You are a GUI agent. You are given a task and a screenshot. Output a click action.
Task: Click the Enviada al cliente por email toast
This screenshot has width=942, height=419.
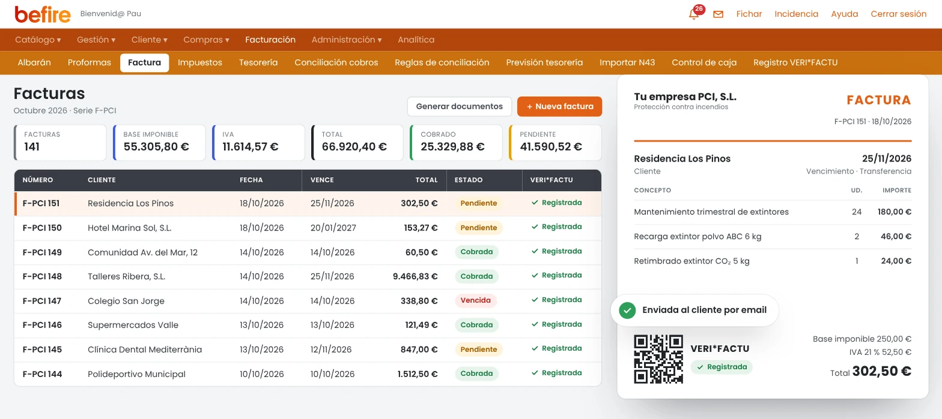[x=694, y=310]
